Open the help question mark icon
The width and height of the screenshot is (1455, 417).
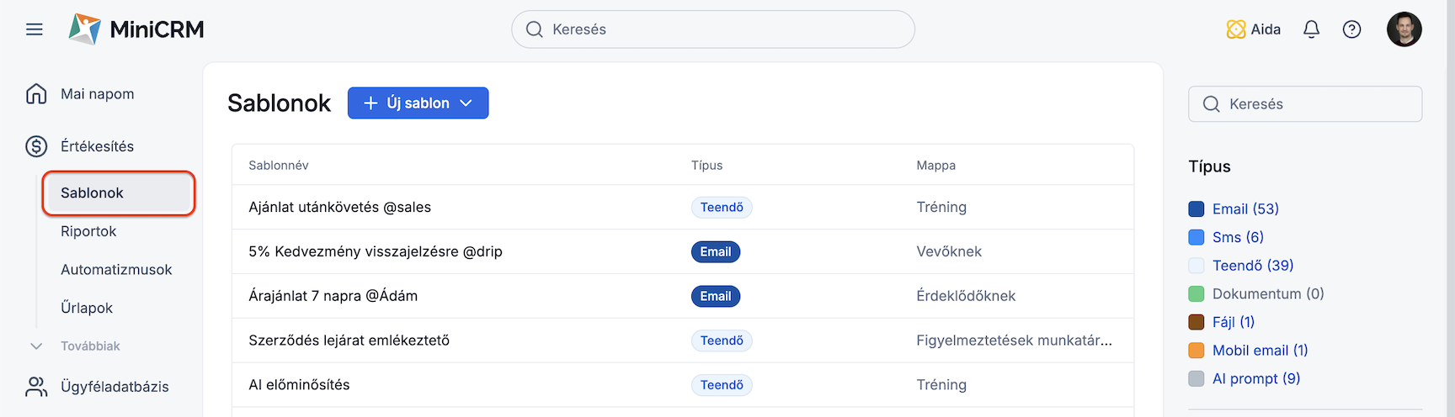tap(1351, 29)
